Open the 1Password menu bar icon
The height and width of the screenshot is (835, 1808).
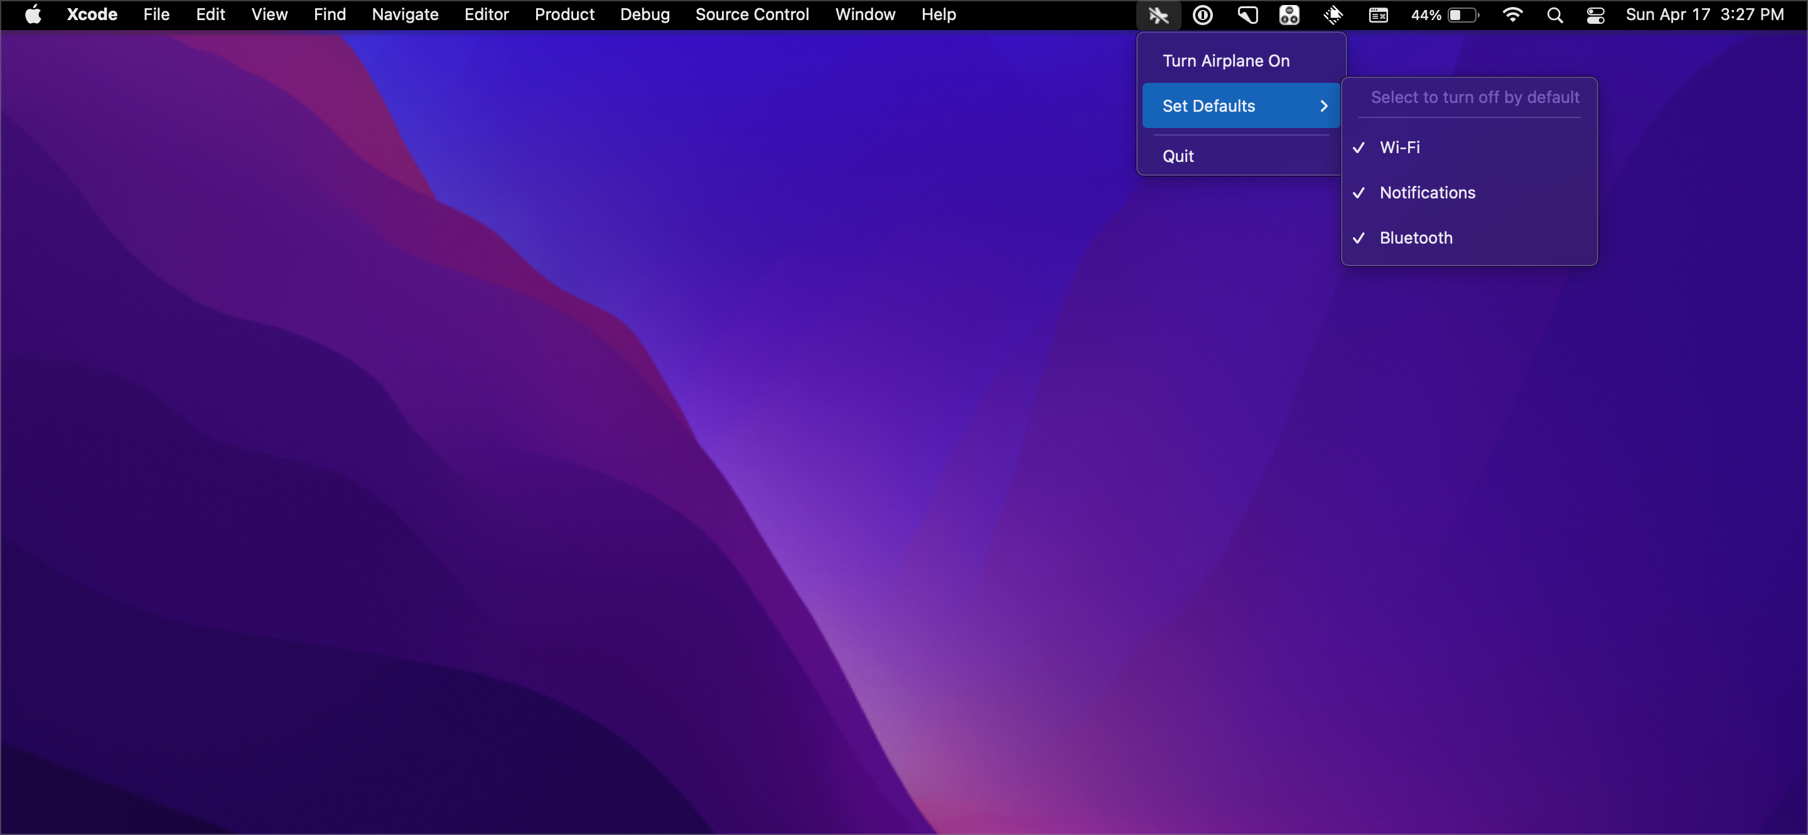tap(1202, 14)
